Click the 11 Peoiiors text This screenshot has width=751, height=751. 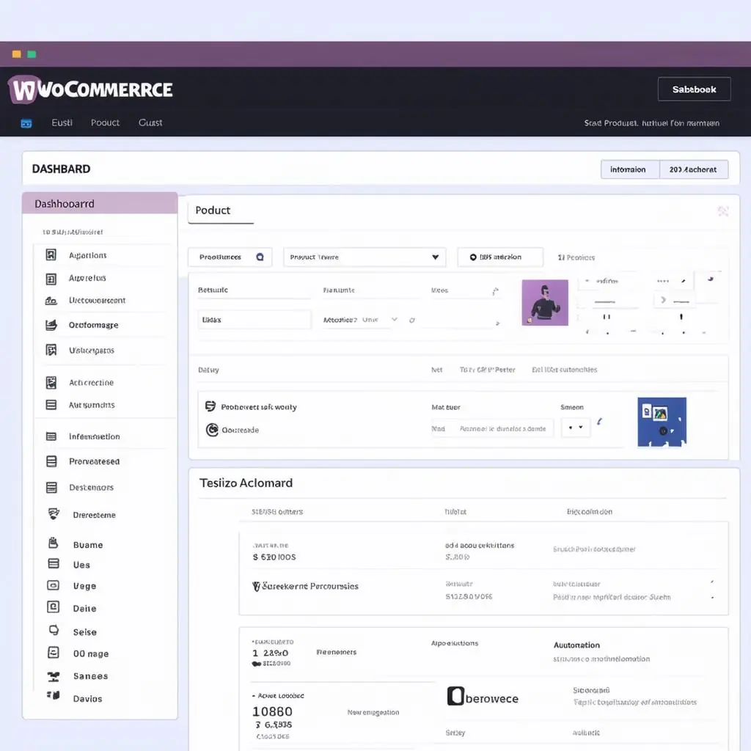click(576, 257)
